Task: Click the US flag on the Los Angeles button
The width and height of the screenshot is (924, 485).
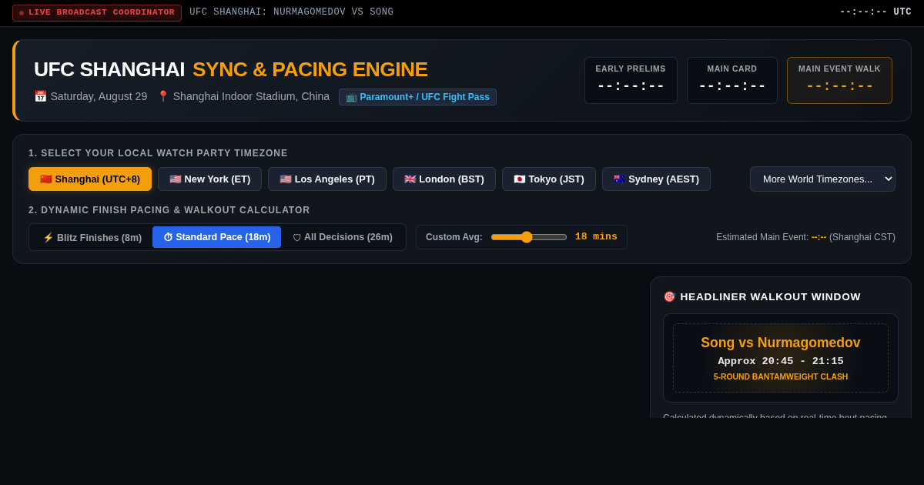Action: pyautogui.click(x=286, y=179)
